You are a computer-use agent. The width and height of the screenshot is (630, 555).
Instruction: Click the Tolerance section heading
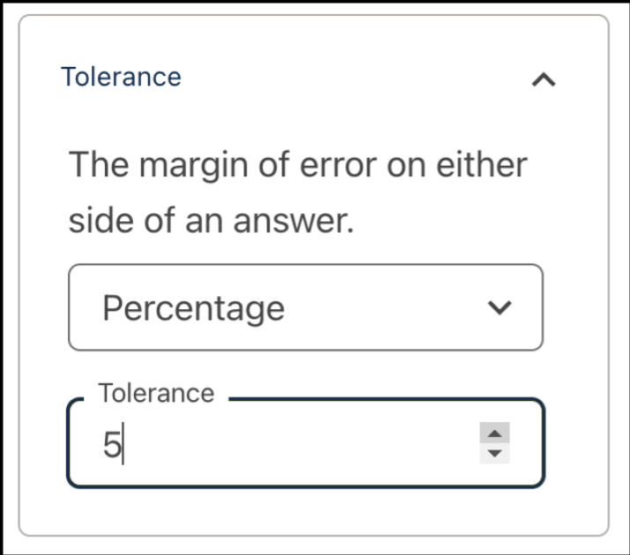tap(121, 77)
